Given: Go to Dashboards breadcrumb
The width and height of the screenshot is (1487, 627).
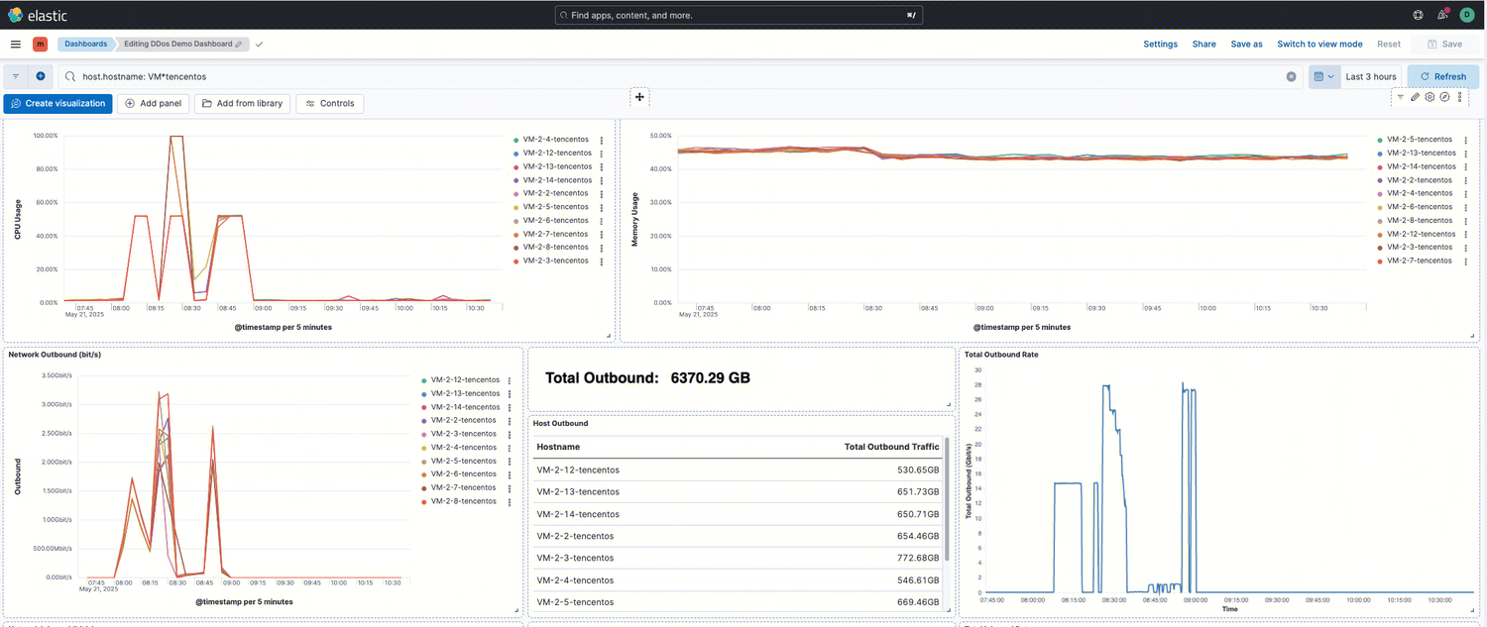Looking at the screenshot, I should [x=85, y=45].
